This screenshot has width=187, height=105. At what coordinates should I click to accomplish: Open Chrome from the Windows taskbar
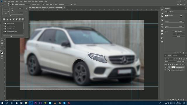coord(60,103)
